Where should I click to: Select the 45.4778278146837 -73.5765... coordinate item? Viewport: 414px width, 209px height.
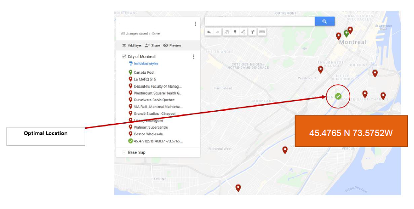pyautogui.click(x=158, y=141)
